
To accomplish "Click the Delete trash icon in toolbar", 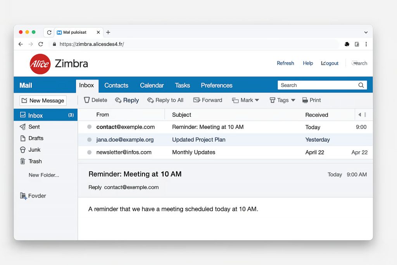I will [87, 100].
